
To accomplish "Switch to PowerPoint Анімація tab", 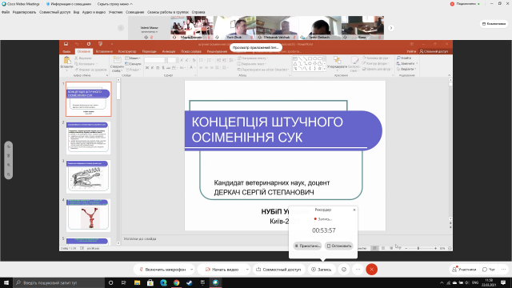I will 169,51.
